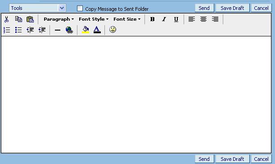Pick highlight background color bucket
The width and height of the screenshot is (275, 164).
(x=86, y=30)
